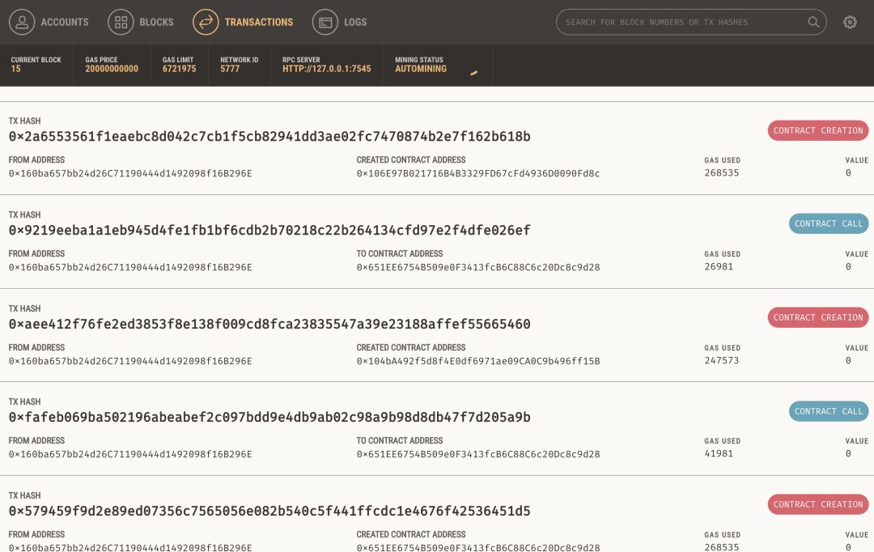This screenshot has height=552, width=874.
Task: Click gas used 268535 in 0x2a65 row
Action: click(x=721, y=173)
